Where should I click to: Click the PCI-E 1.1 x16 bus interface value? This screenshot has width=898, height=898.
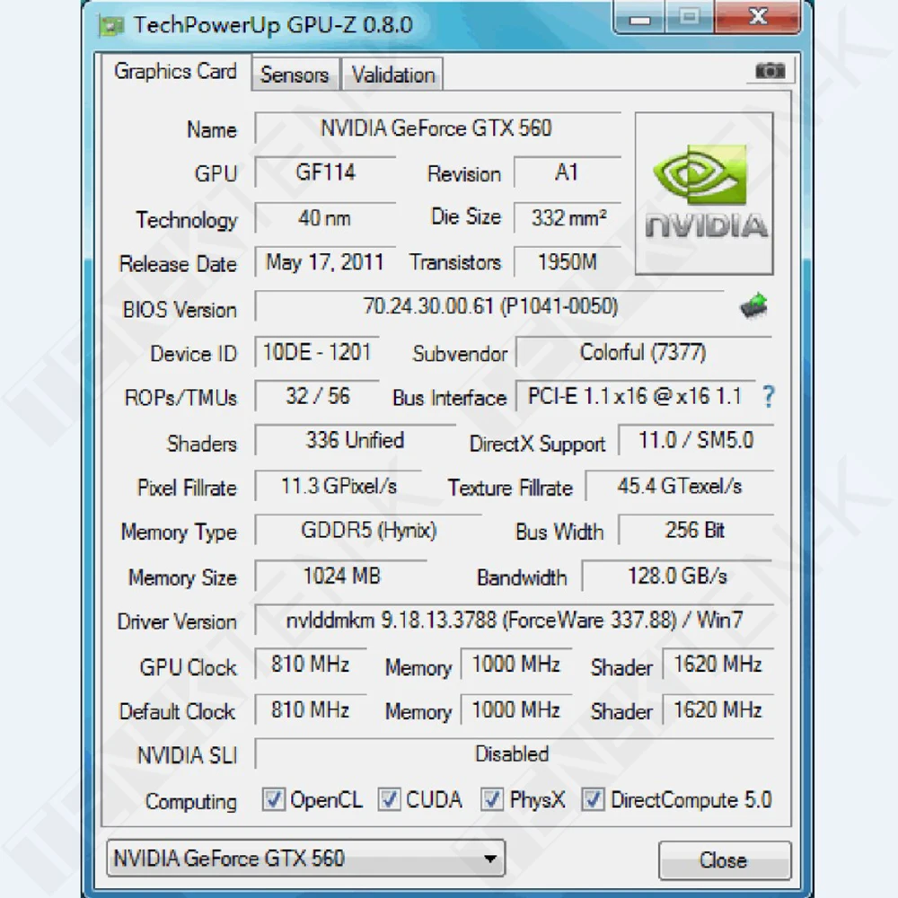(635, 396)
